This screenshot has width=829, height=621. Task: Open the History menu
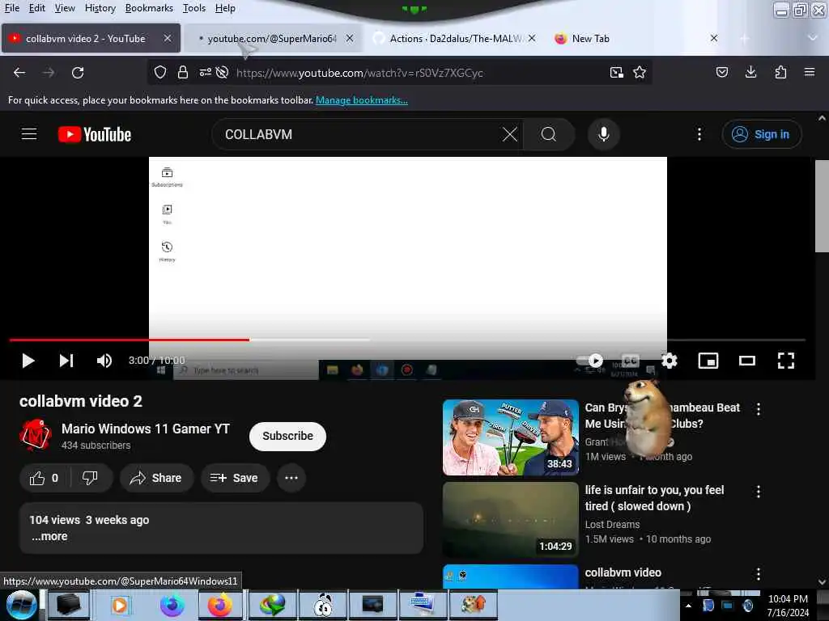tap(100, 8)
